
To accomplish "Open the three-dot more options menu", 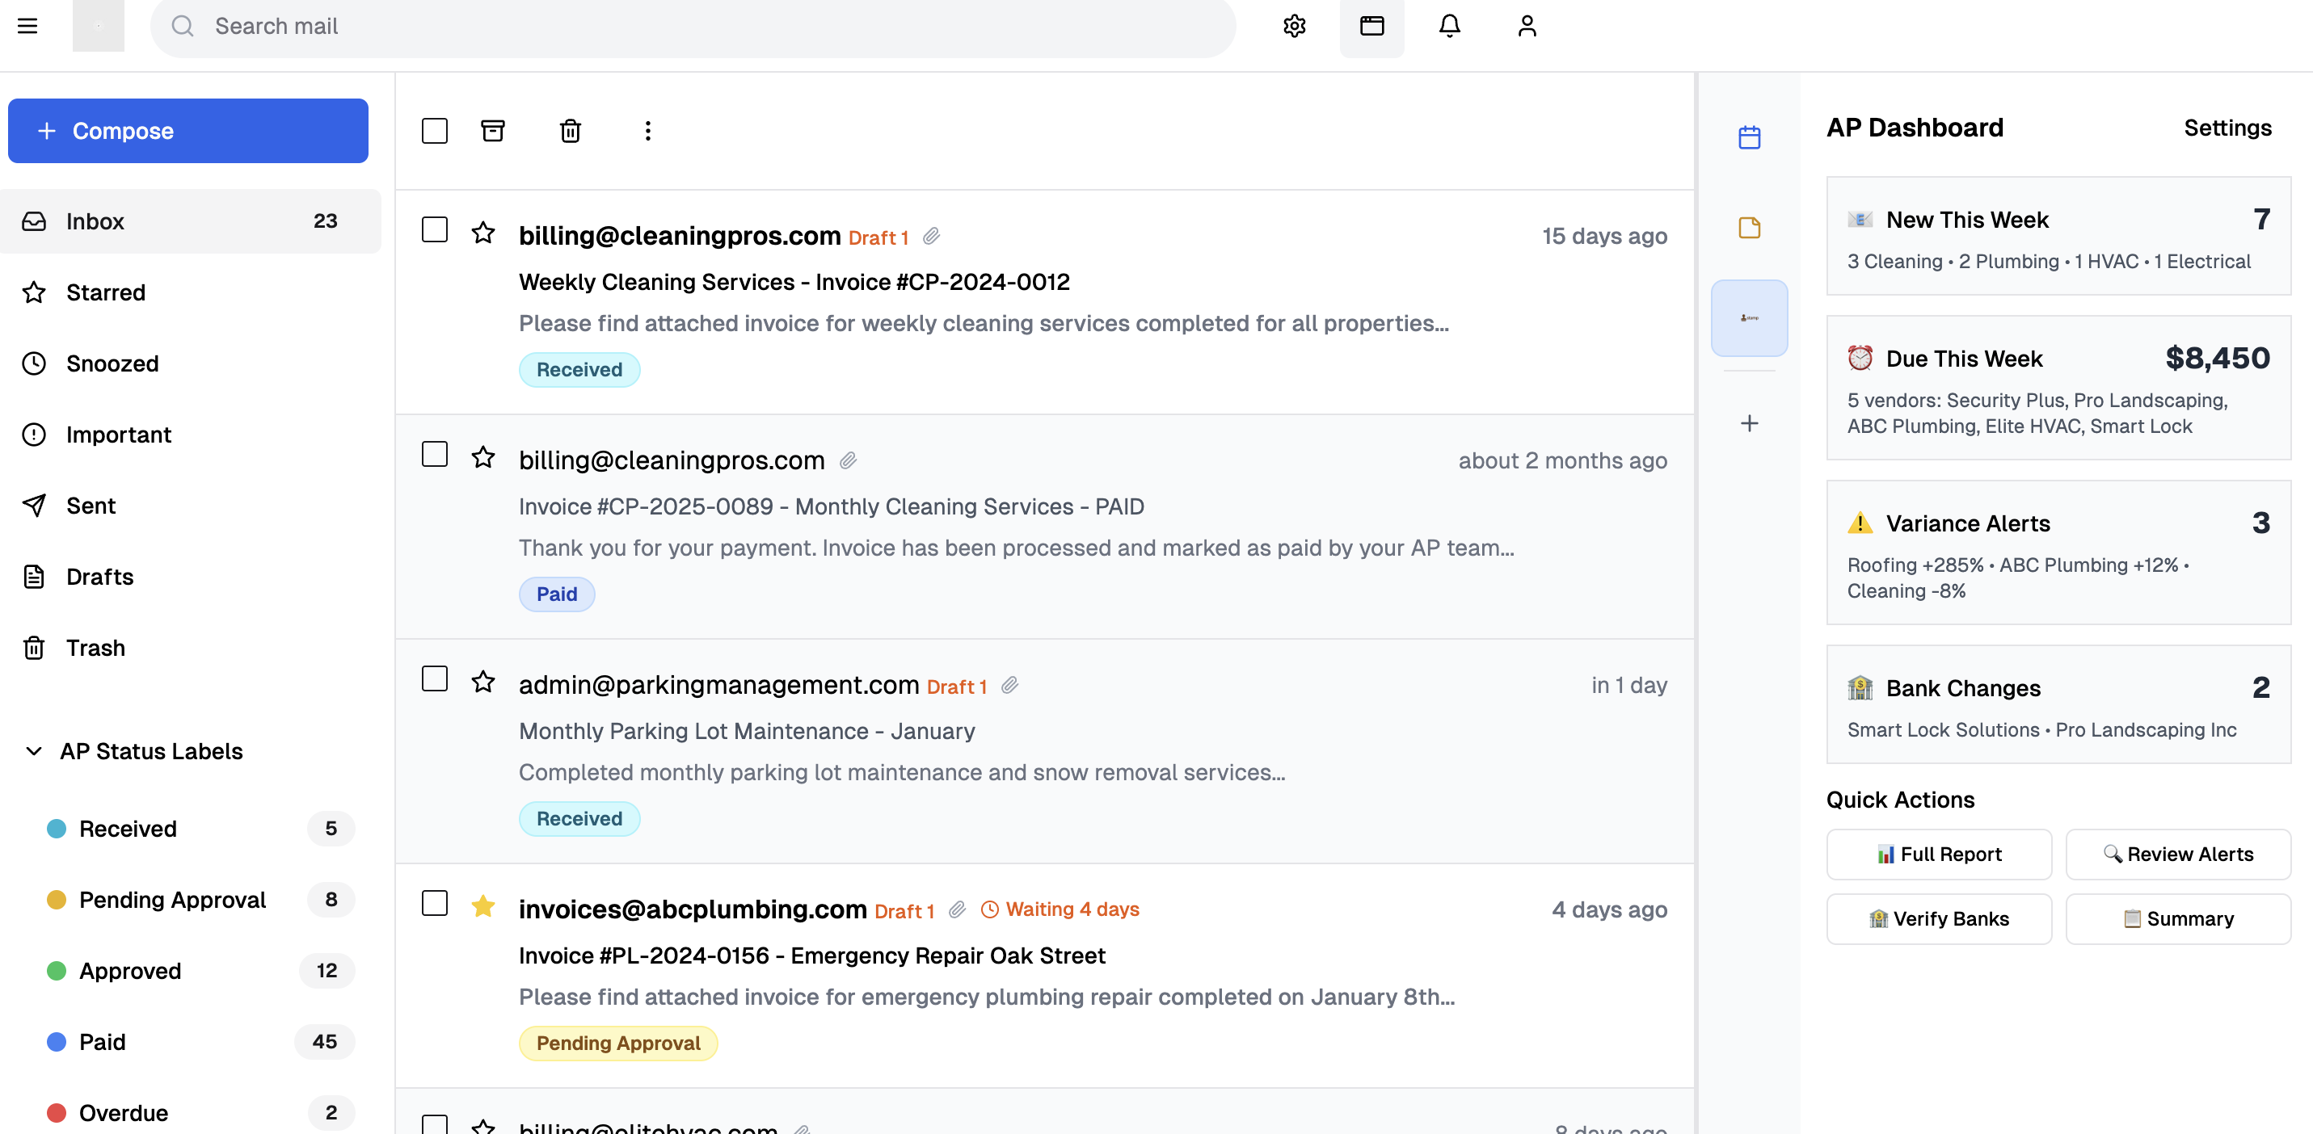I will 647,131.
